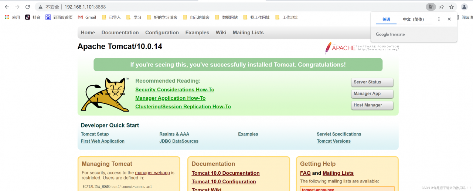Image resolution: width=473 pixels, height=191 pixels.
Task: Open the user profile avatar icon
Action: [464, 7]
